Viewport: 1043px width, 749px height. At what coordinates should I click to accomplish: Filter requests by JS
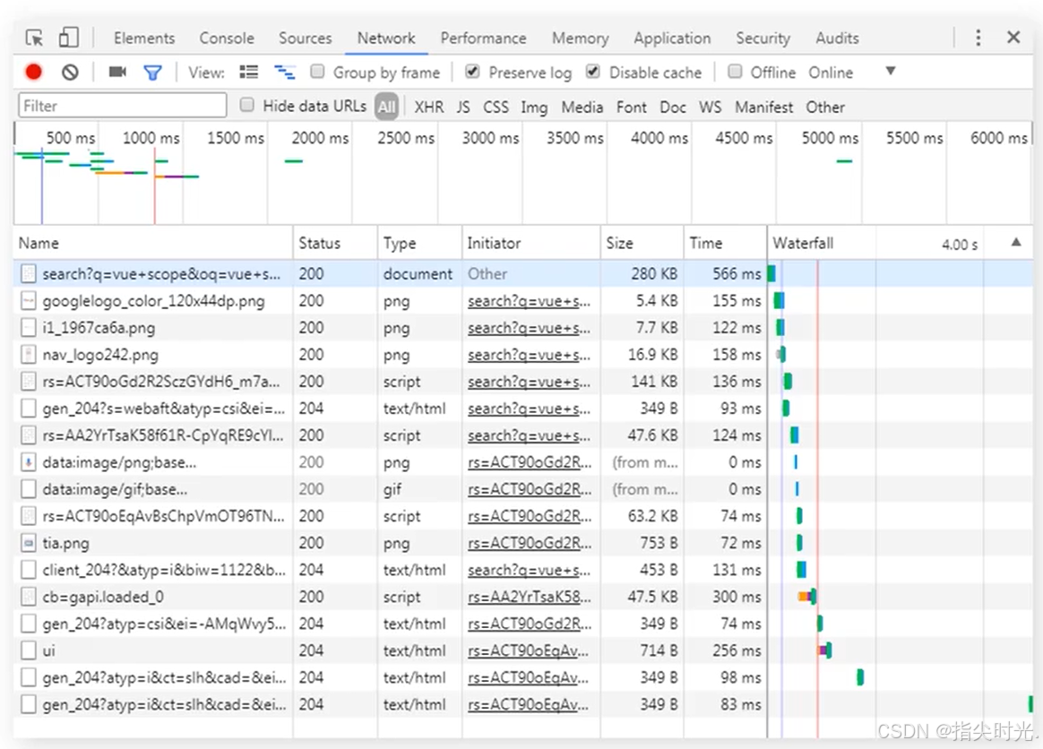click(463, 108)
